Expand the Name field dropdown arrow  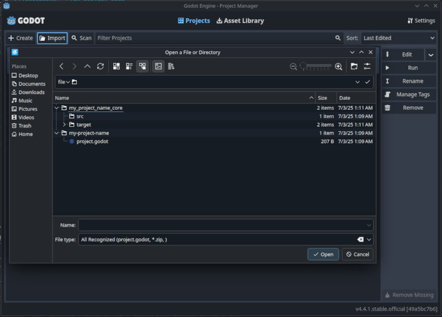pyautogui.click(x=369, y=225)
